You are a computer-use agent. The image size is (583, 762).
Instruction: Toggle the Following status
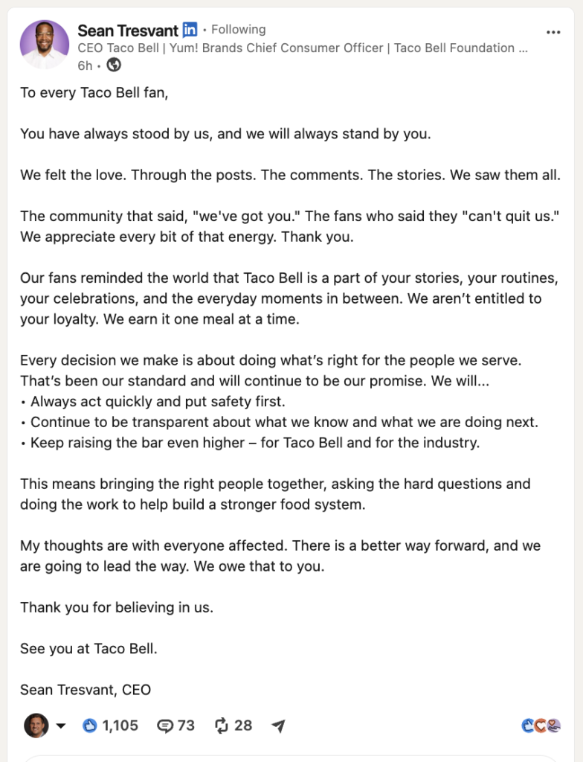click(239, 30)
